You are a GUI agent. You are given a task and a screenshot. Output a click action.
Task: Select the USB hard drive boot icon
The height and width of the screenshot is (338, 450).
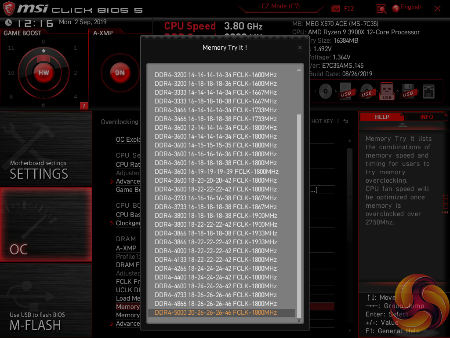coord(346,92)
